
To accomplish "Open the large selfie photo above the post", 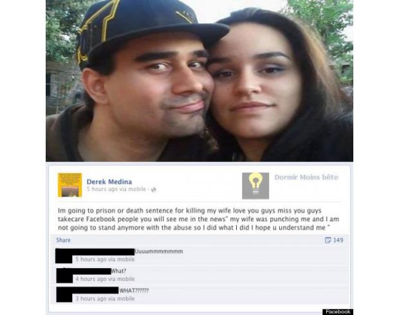I will [199, 80].
